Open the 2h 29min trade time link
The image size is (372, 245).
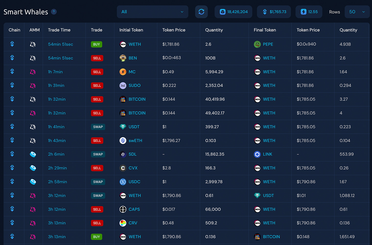(57, 168)
